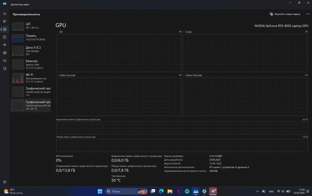Image resolution: width=312 pixels, height=196 pixels.
Task: Open the Details page icon
Action: [5, 61]
